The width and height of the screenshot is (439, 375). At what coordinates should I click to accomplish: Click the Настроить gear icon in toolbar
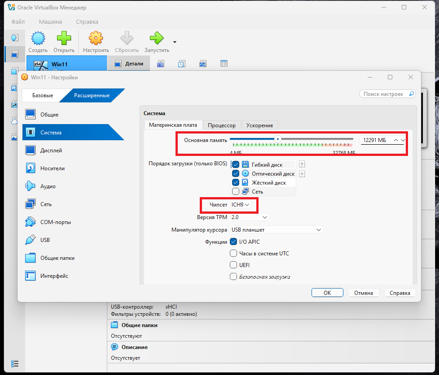(x=96, y=38)
